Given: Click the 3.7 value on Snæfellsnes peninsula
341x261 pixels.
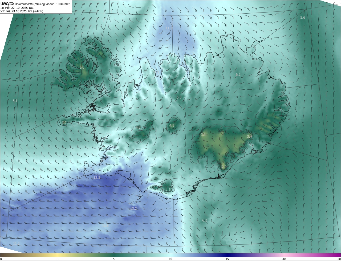Looking at the screenshot, I should (64, 122).
